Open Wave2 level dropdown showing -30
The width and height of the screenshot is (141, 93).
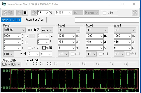(x=74, y=42)
